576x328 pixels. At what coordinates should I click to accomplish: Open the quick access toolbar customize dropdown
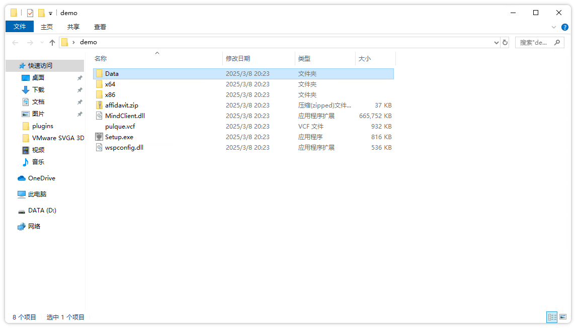51,14
